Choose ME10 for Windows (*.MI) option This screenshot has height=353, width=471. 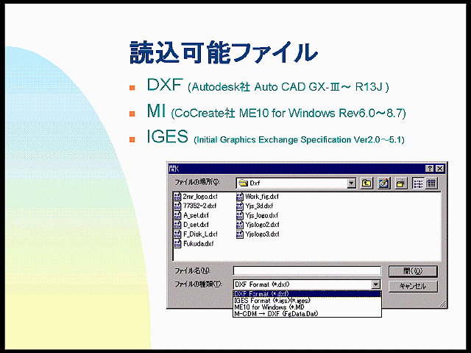[307, 307]
